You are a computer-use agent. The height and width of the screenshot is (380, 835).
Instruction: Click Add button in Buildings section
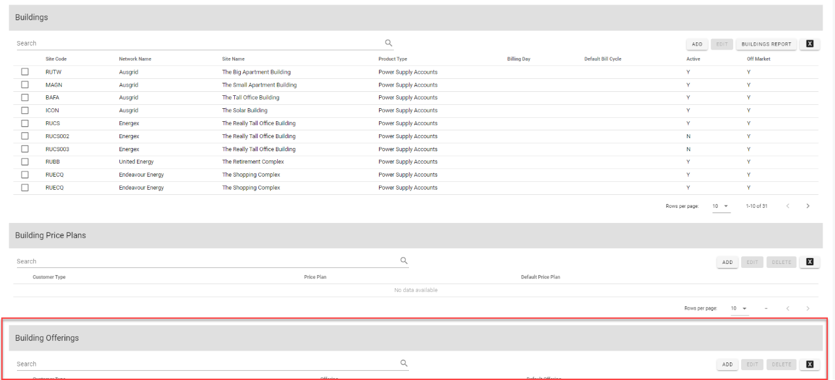697,44
